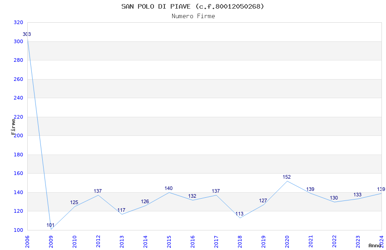Click the x-axis year 2017
Screen dimensions: 386x250
point(216,242)
